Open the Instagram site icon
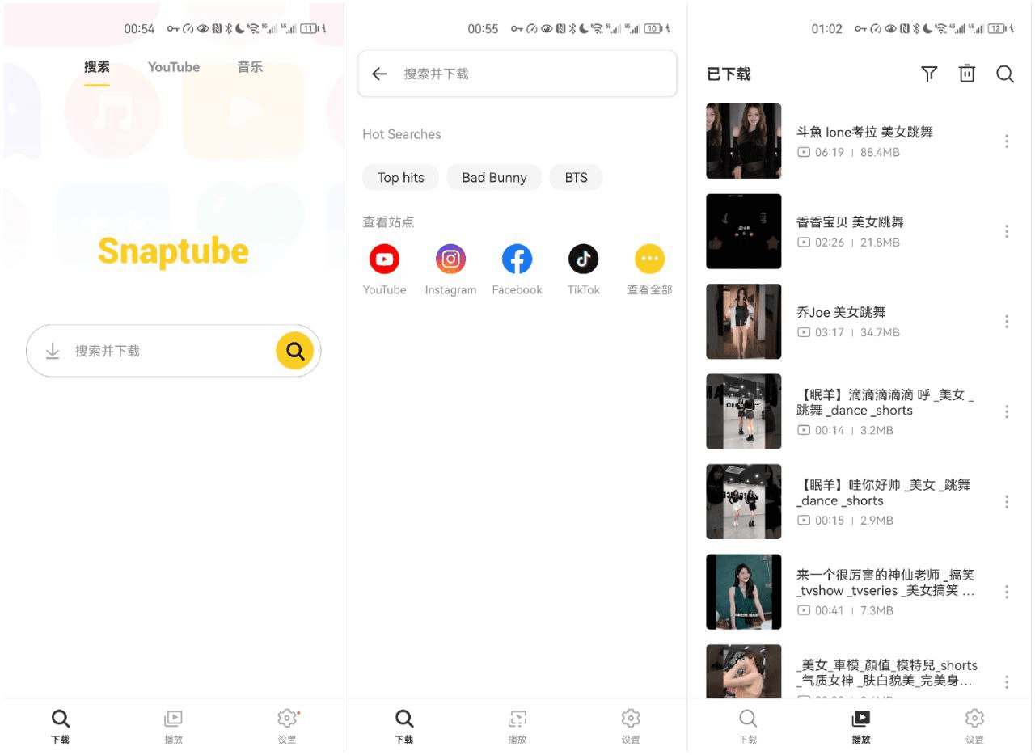This screenshot has width=1035, height=755. (450, 259)
